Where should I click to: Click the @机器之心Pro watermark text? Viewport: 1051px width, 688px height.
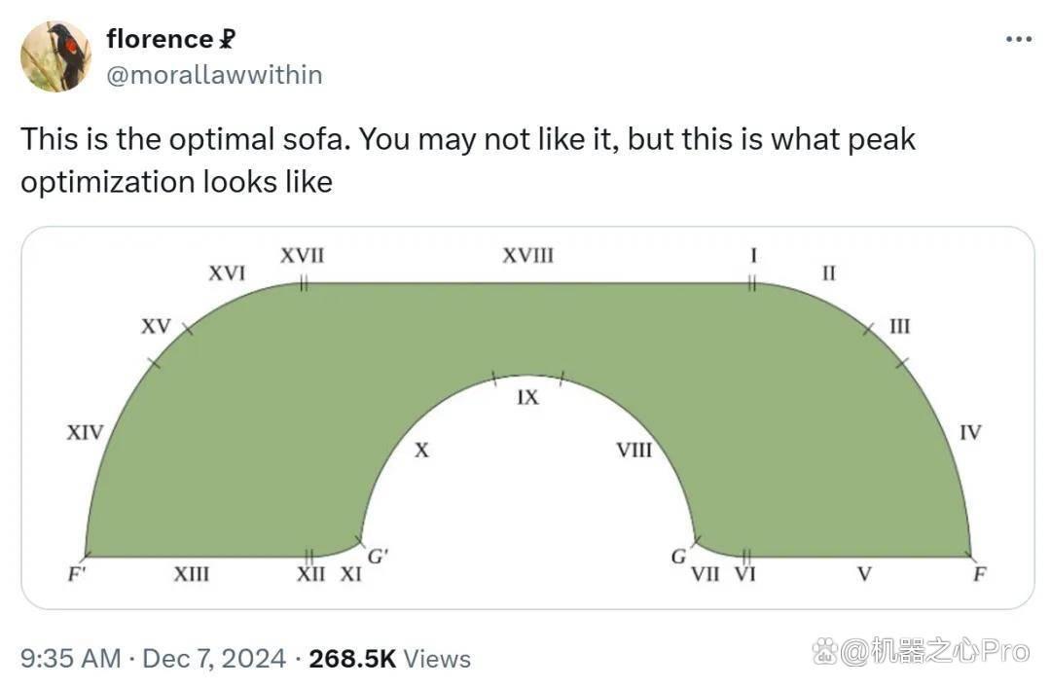[934, 650]
